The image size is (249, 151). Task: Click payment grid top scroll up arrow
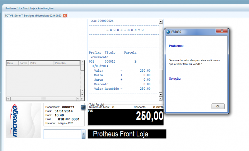(82, 62)
